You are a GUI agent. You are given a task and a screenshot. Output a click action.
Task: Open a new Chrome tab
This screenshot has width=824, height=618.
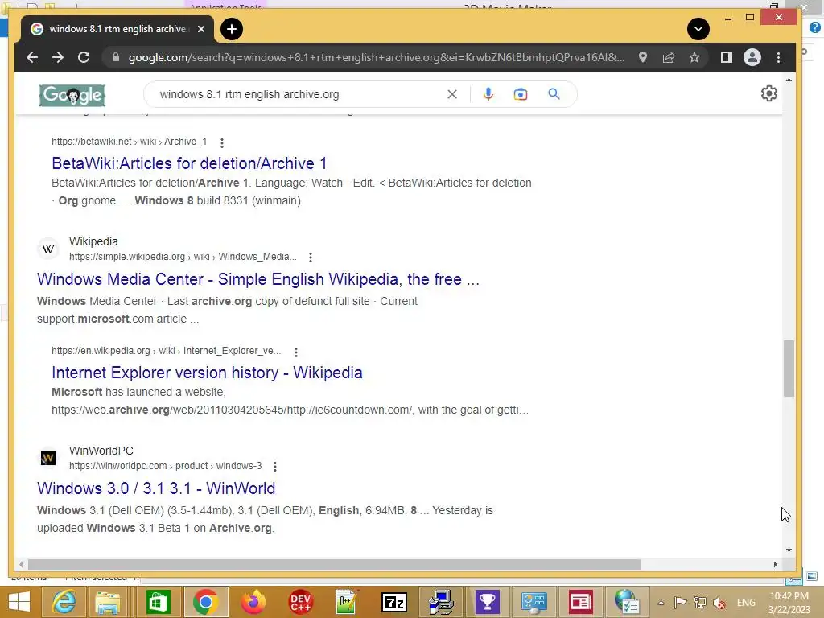pyautogui.click(x=232, y=29)
